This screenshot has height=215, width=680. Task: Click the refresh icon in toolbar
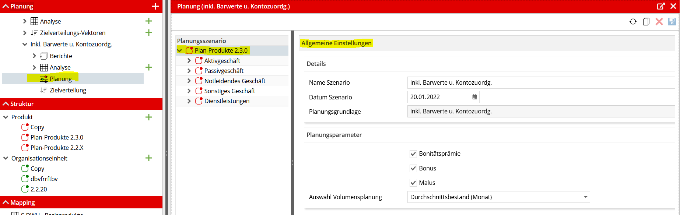tap(633, 22)
